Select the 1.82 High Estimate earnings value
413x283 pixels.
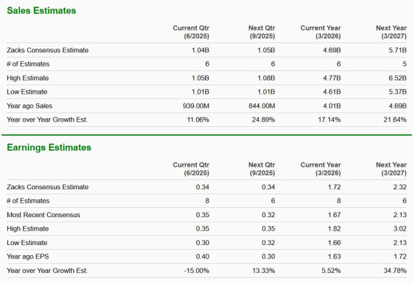tap(334, 229)
